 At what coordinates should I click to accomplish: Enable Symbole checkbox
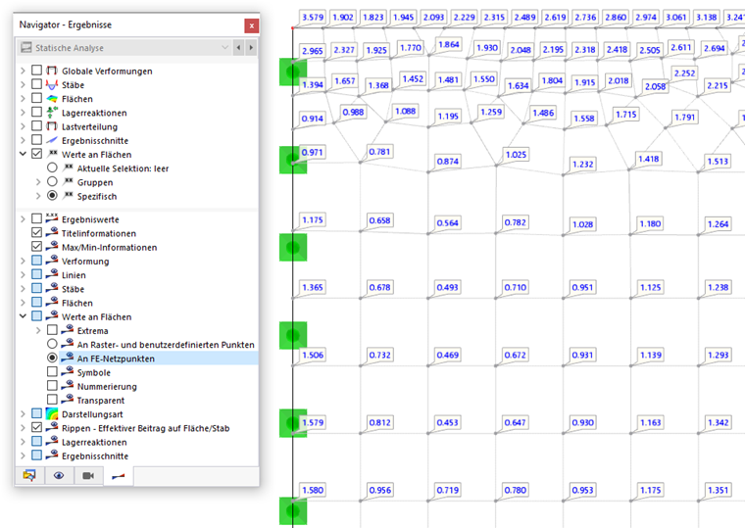pyautogui.click(x=52, y=372)
